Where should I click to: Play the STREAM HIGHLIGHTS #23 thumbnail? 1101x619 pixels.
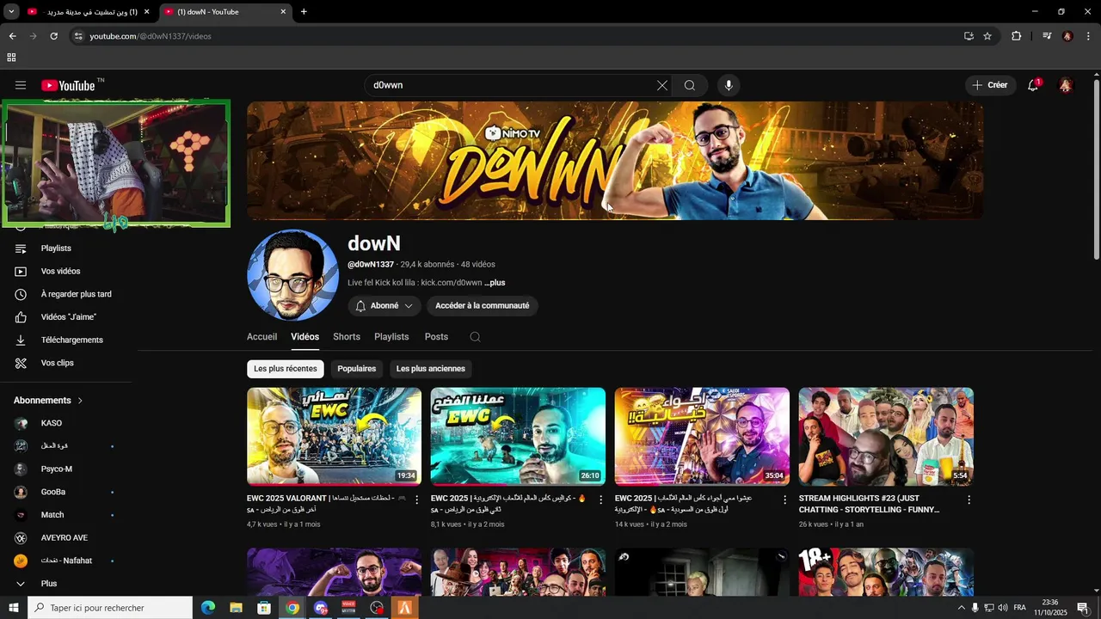[886, 437]
